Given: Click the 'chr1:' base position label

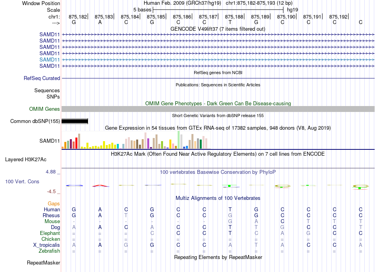Looking at the screenshot, I should [x=54, y=17].
